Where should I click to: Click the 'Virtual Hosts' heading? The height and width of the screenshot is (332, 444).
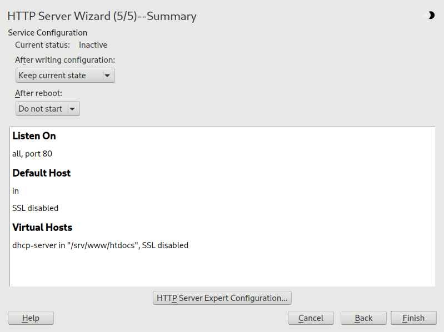(42, 228)
